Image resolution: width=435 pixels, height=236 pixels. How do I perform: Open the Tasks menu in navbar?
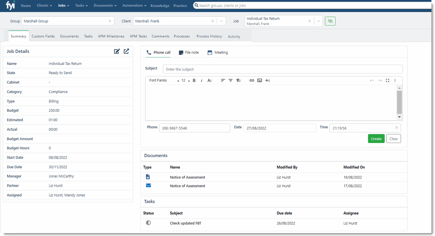pos(82,5)
